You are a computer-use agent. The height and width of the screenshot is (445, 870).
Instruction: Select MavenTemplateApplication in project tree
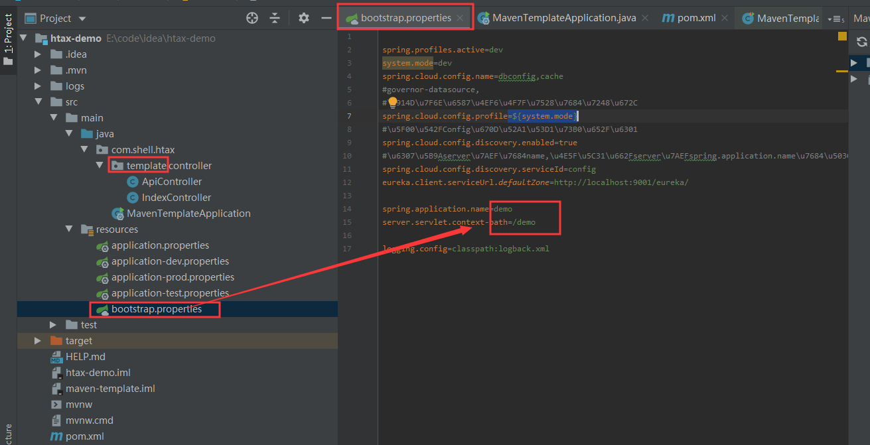[188, 214]
